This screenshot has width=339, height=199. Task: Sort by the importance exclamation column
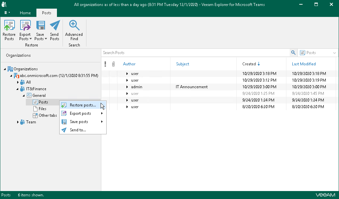[105, 64]
